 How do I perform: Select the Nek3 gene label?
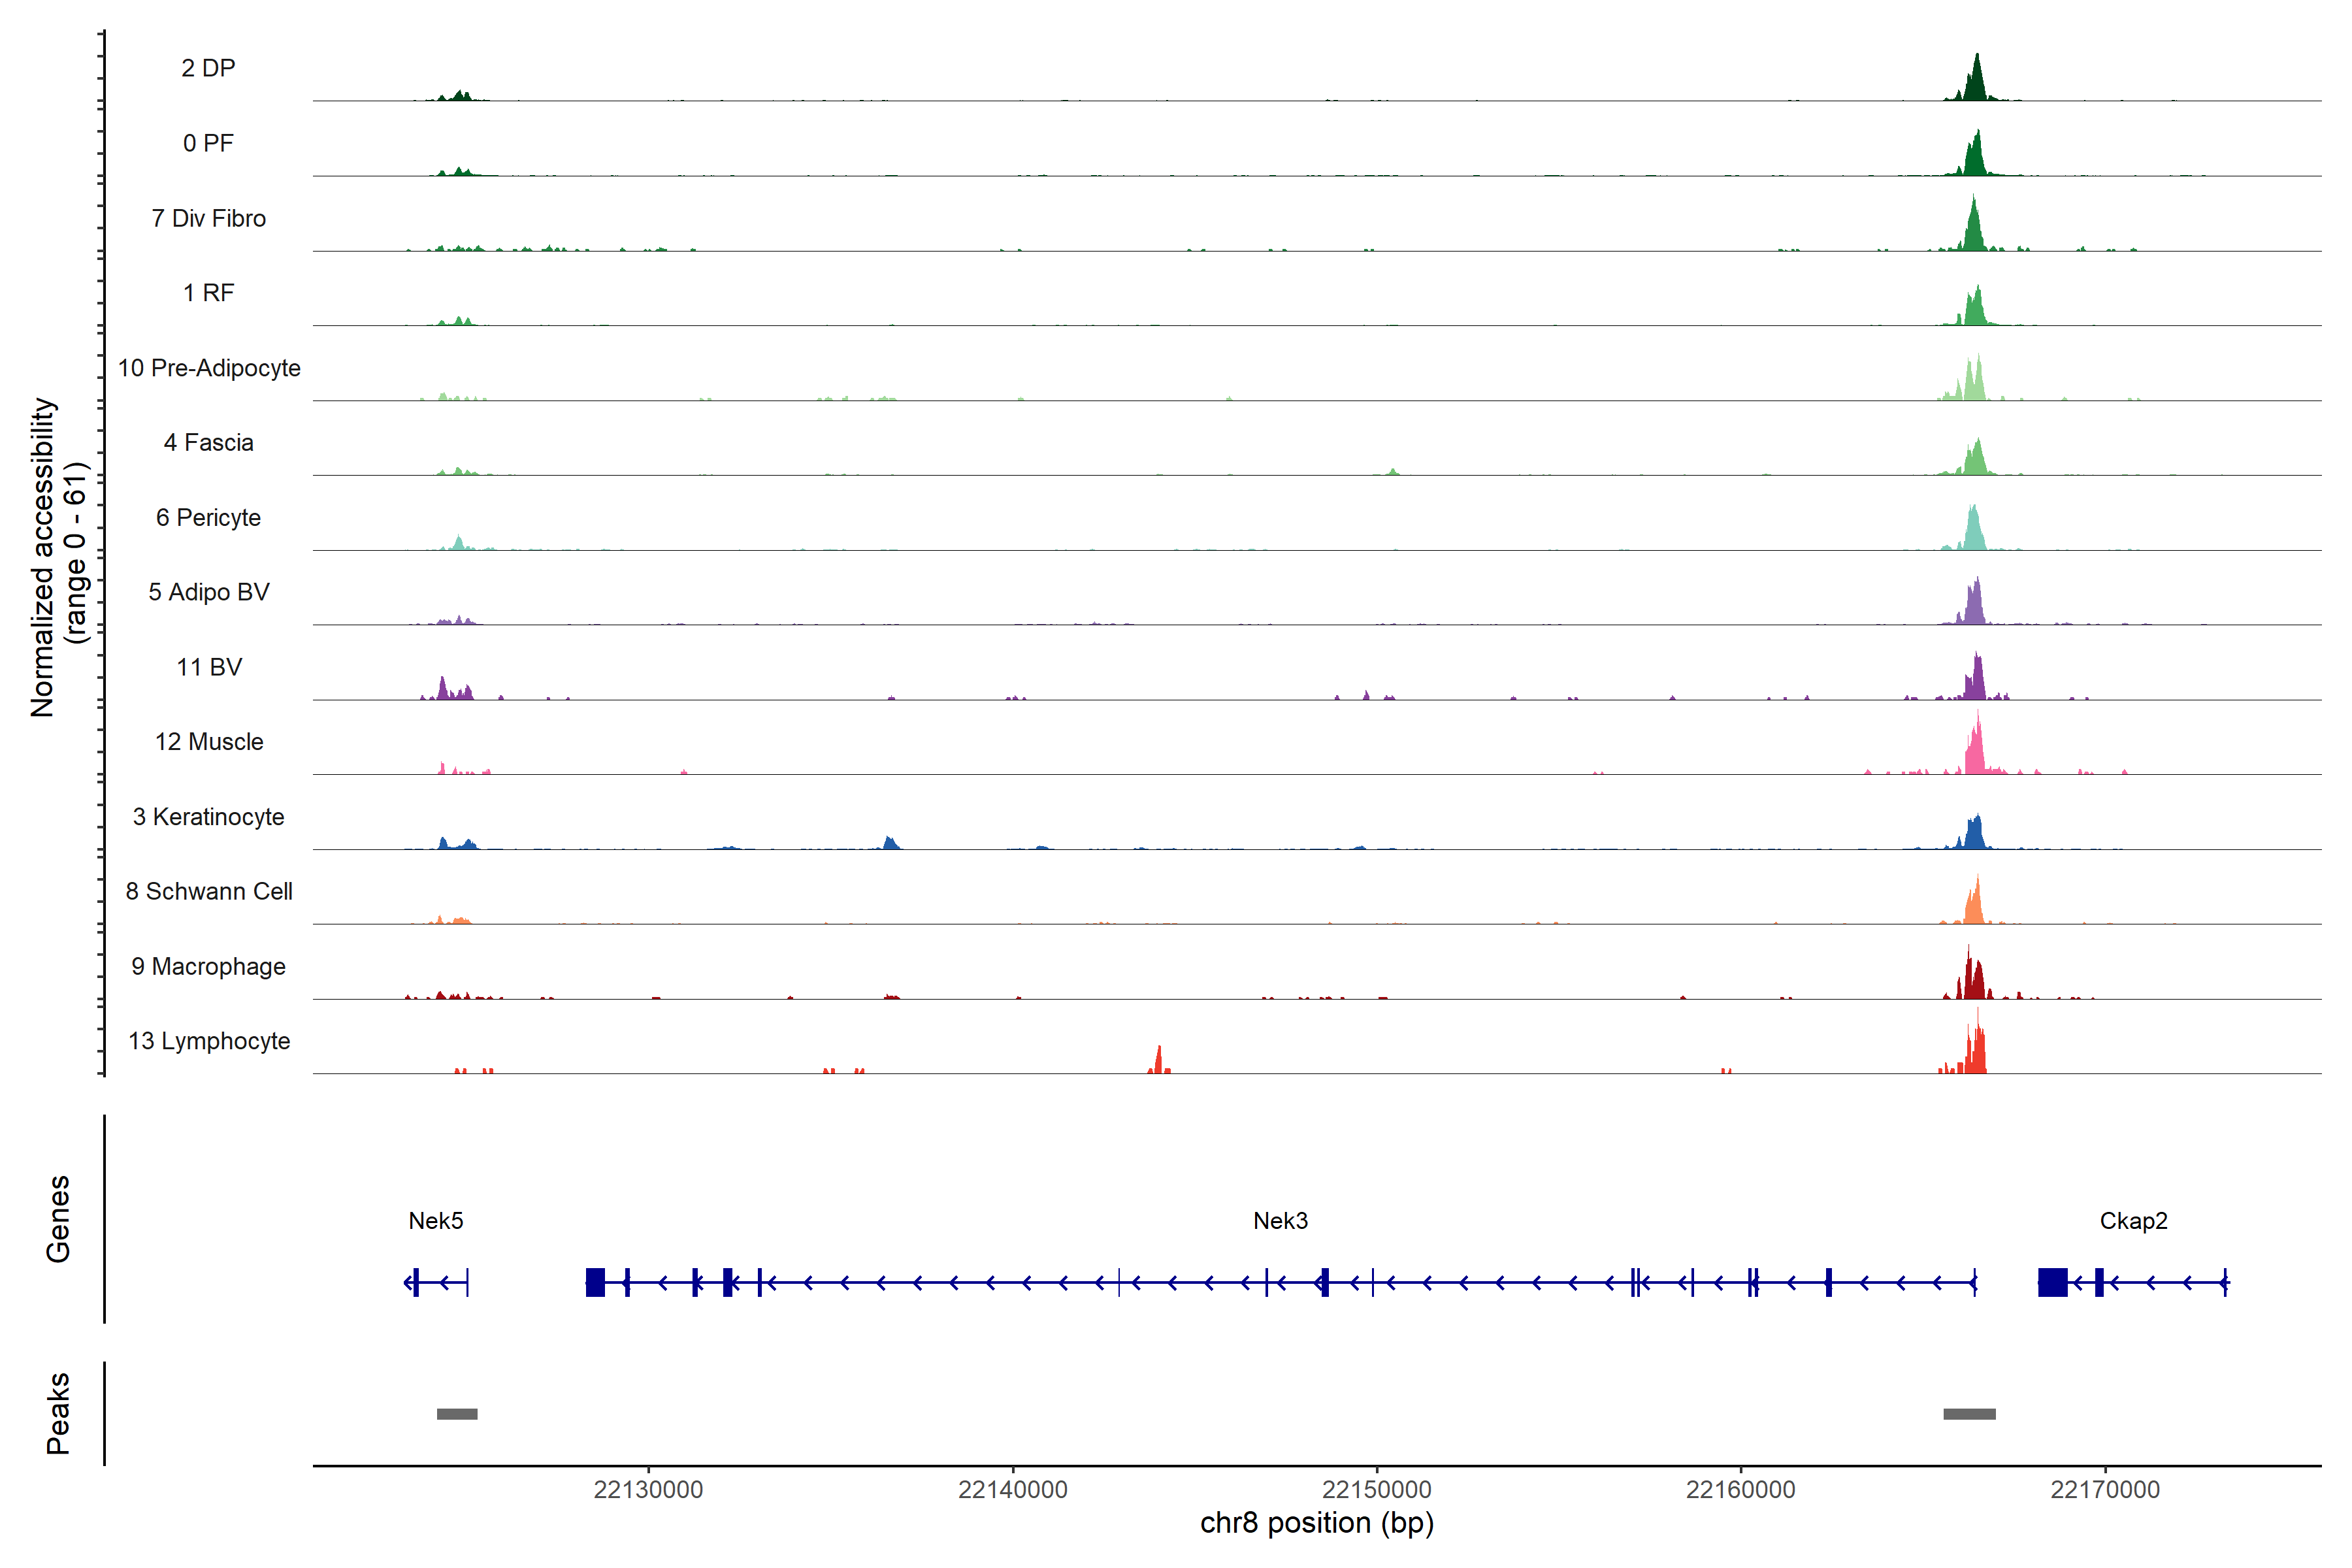click(1280, 1220)
